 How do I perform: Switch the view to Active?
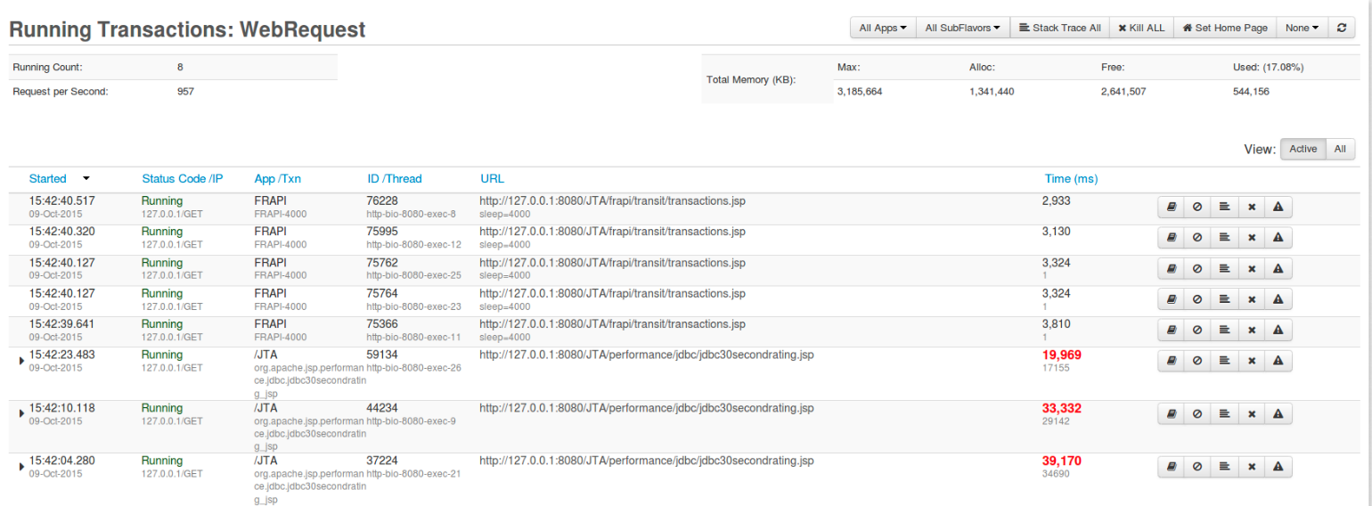(x=1303, y=149)
